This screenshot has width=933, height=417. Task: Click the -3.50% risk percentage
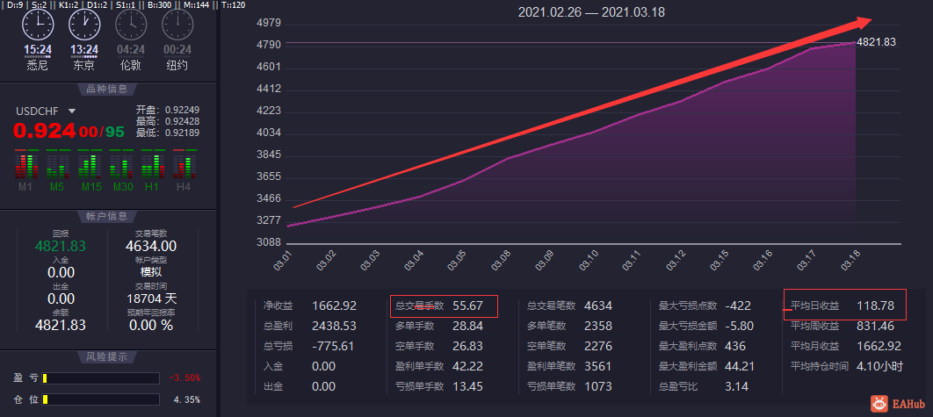coord(184,378)
